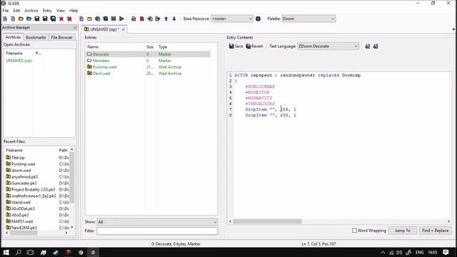This screenshot has height=257, width=457.
Task: Add a new entry to the archive
Action: click(81, 19)
